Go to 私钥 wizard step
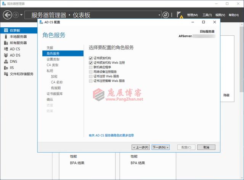The image size is (244, 180). (50, 71)
